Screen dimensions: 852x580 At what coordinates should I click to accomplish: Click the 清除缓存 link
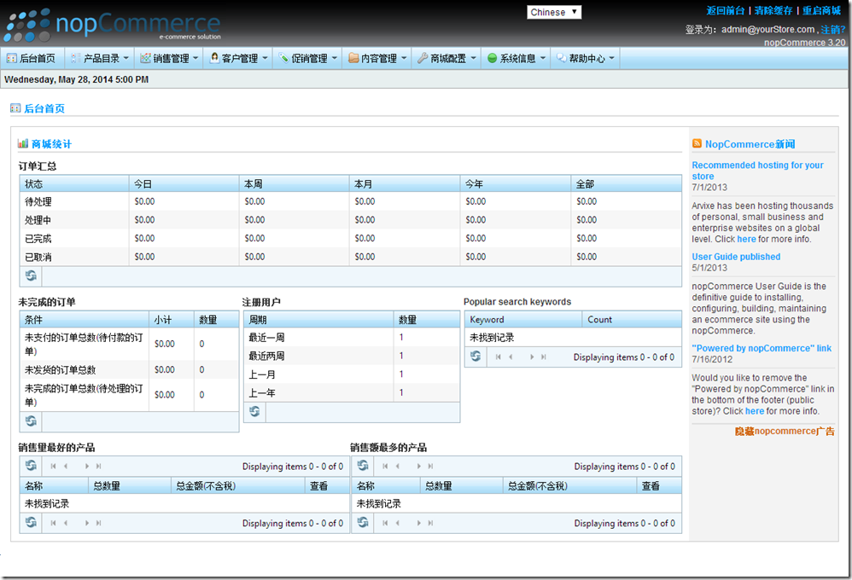coord(774,11)
